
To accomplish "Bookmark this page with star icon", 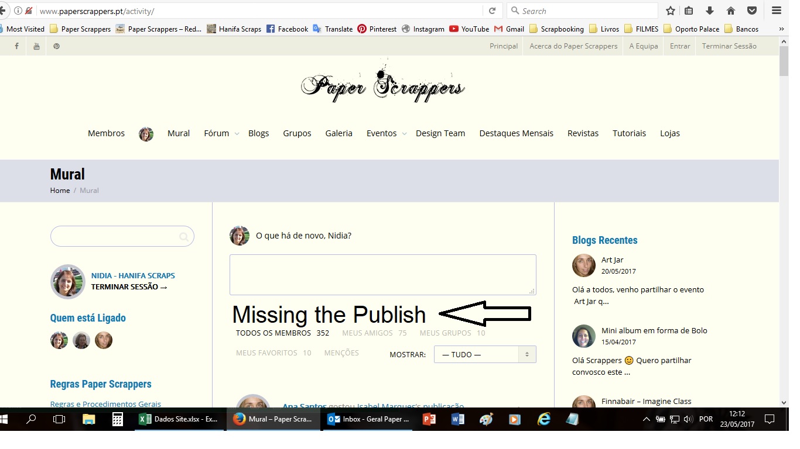I will pos(671,11).
